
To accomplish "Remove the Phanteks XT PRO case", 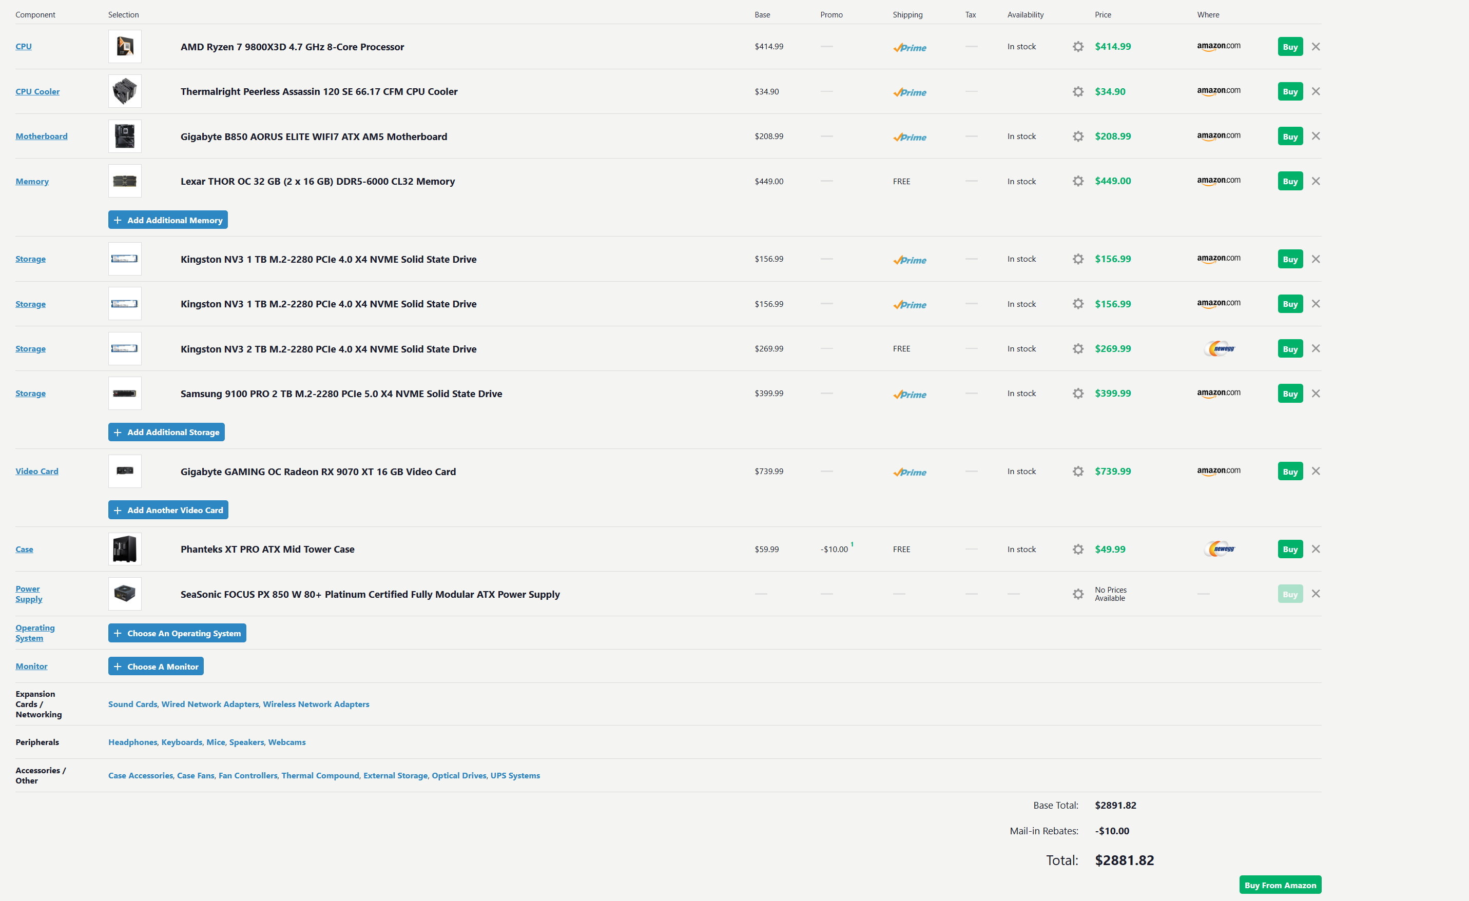I will (x=1316, y=550).
